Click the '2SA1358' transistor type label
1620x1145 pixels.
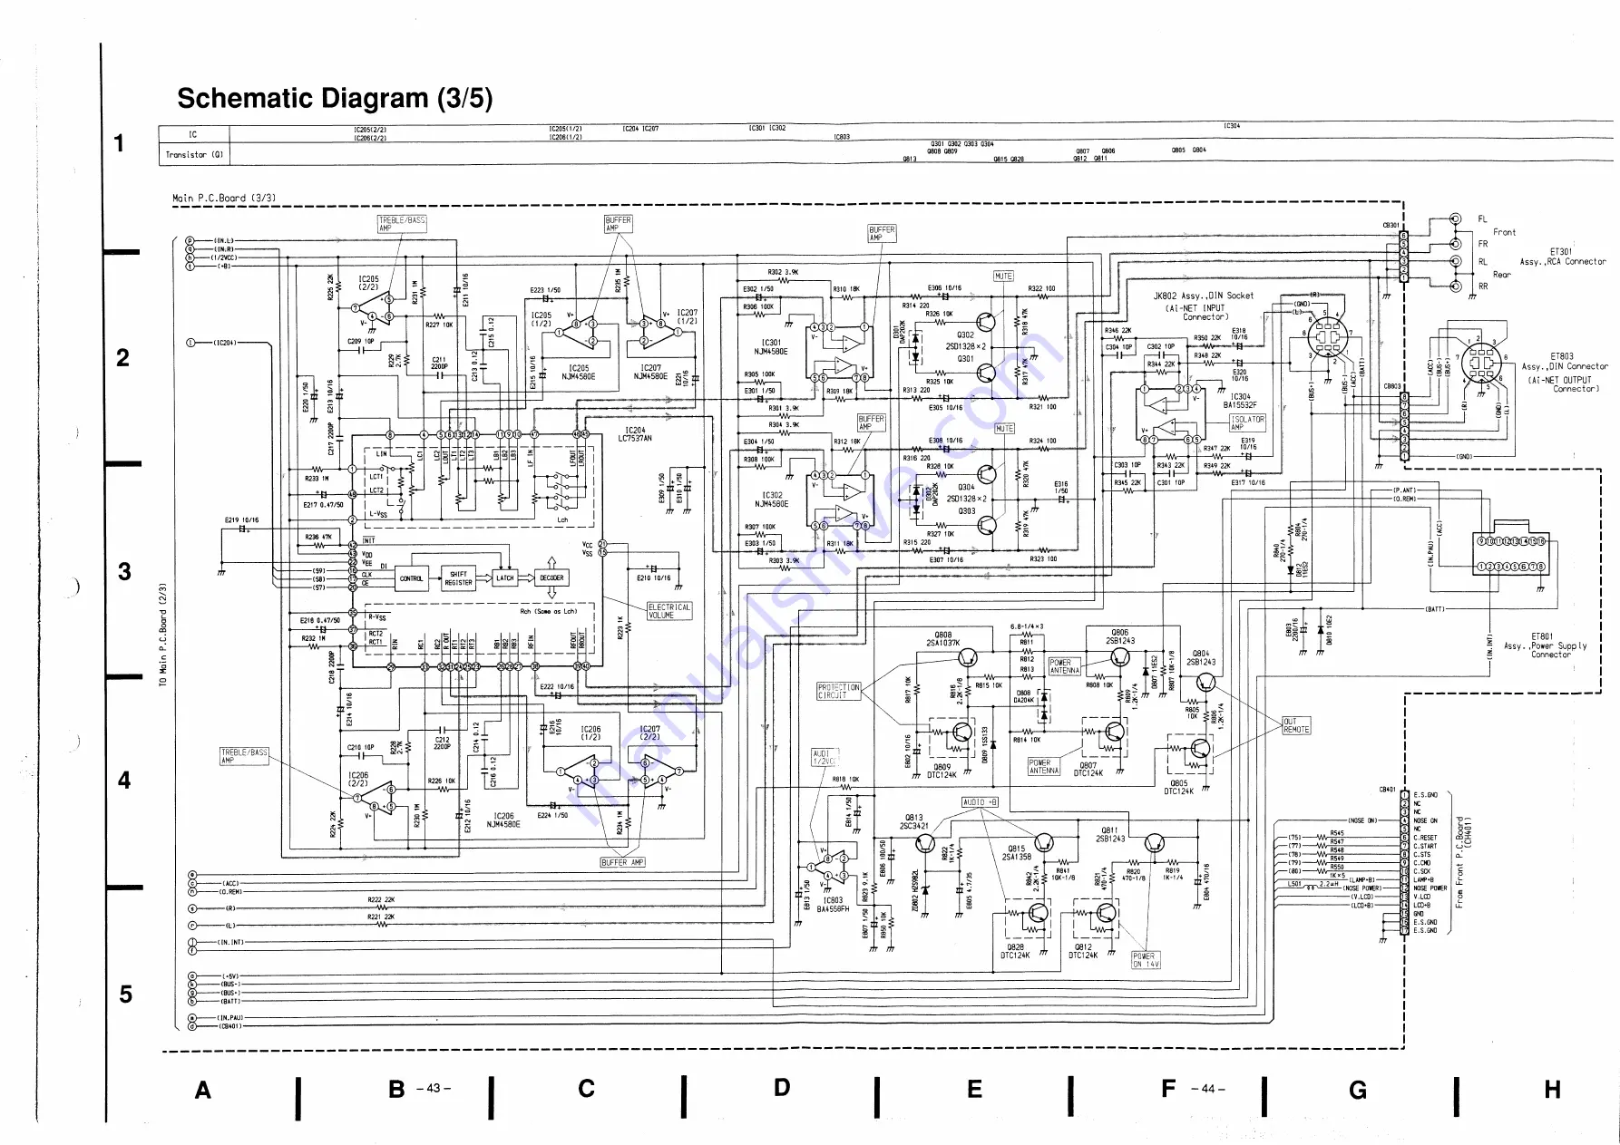point(1016,857)
